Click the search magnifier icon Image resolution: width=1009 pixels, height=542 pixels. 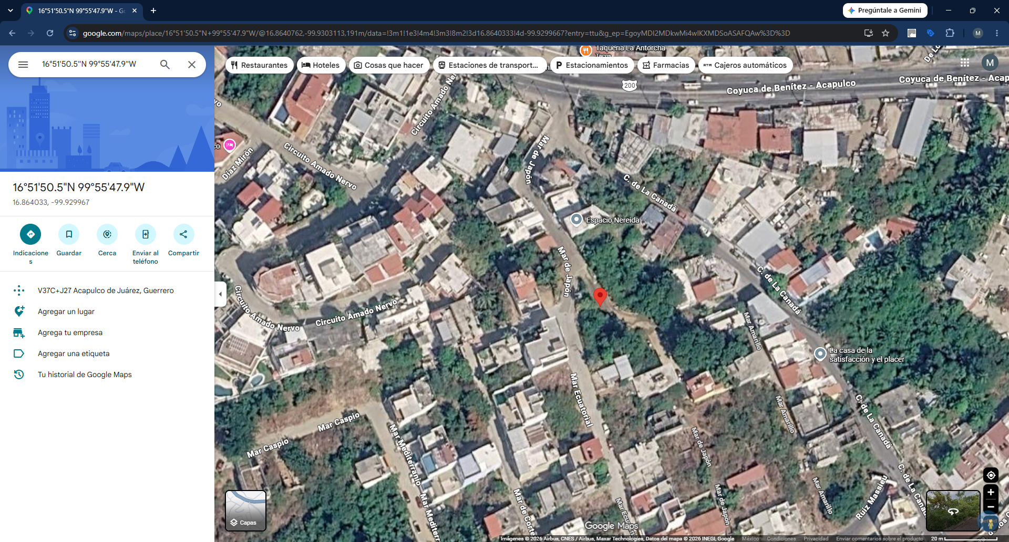[x=165, y=65]
